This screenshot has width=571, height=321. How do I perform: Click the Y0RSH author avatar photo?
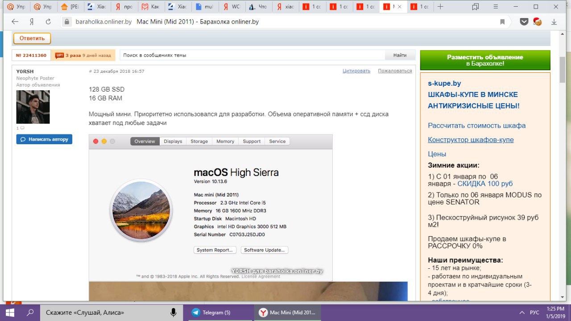pos(33,107)
